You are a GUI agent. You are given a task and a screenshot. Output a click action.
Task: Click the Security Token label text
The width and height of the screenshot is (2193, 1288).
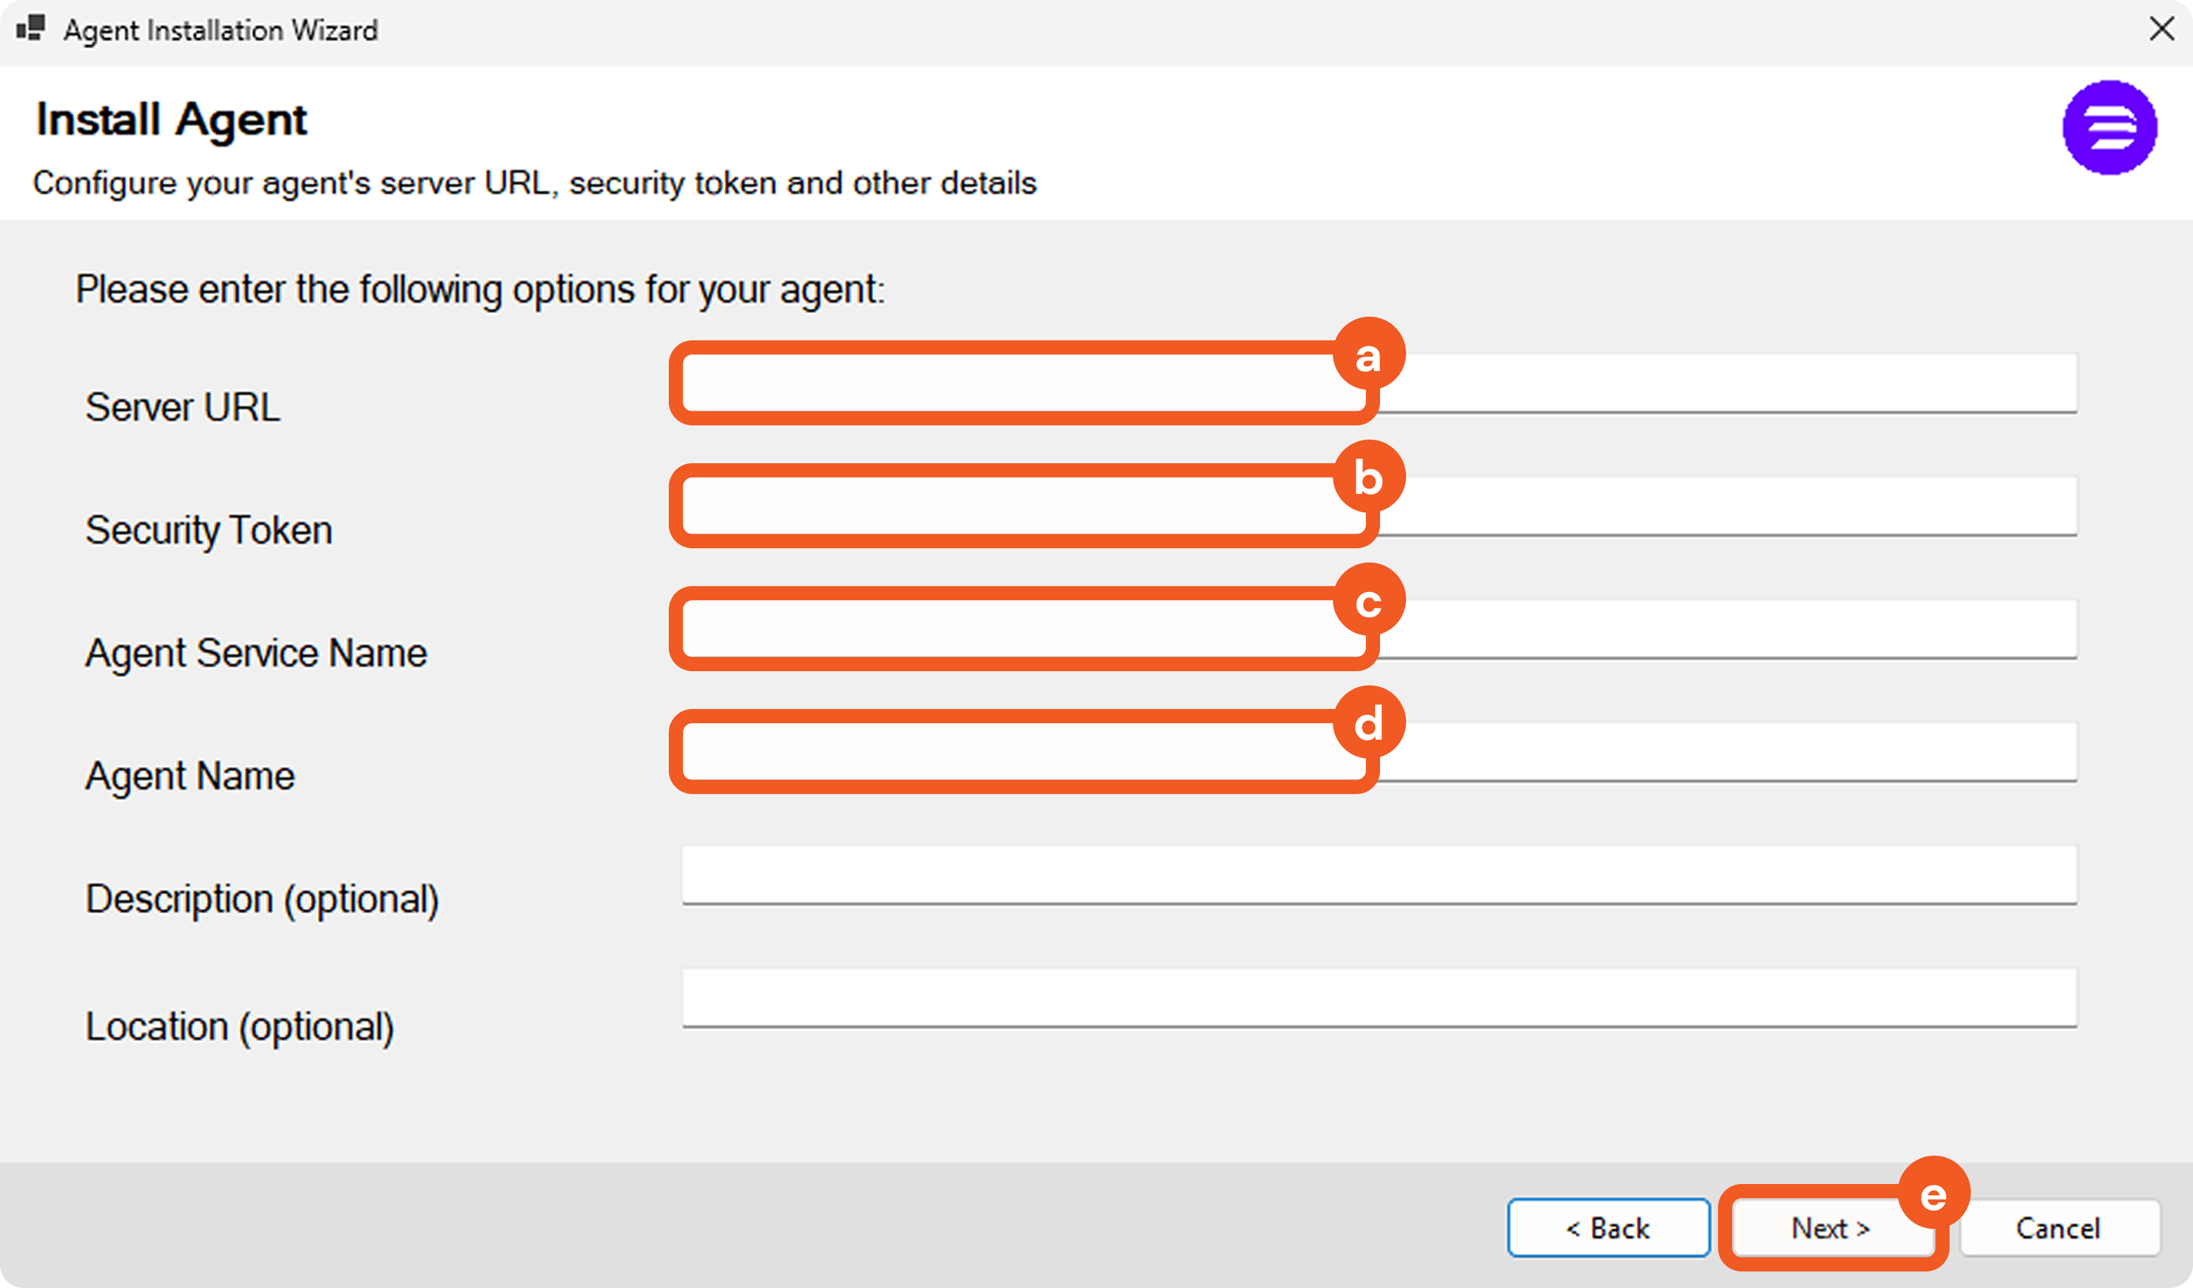pos(209,530)
